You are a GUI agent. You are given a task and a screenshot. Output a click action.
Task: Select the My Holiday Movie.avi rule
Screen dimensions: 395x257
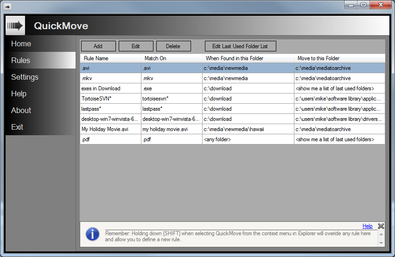point(110,129)
